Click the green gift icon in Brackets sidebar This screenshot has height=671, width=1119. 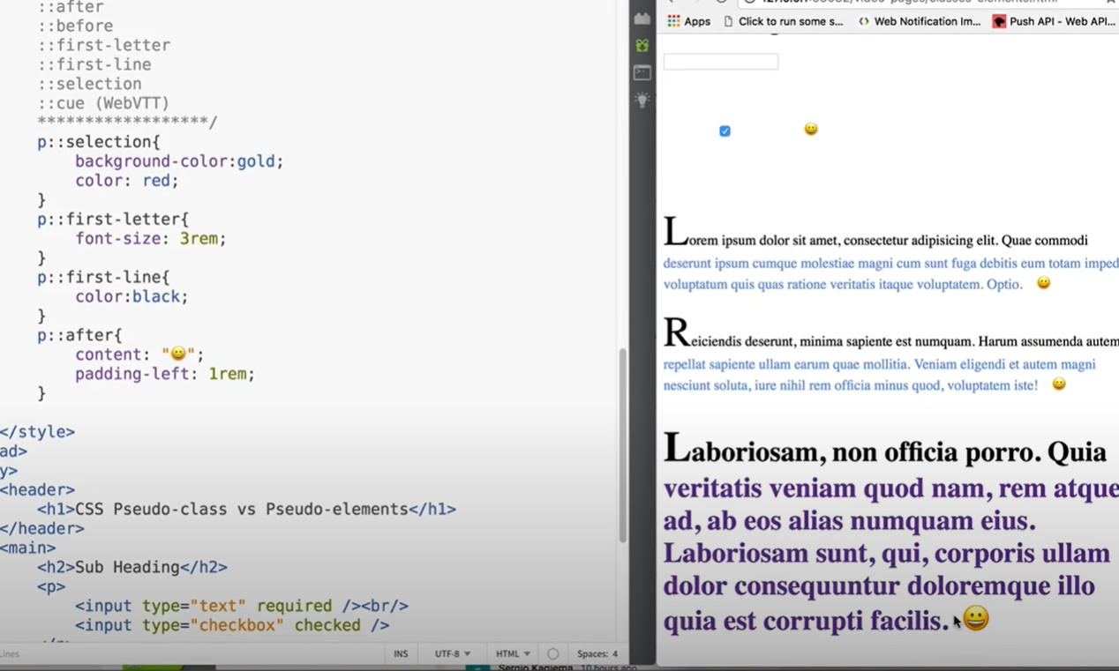642,45
